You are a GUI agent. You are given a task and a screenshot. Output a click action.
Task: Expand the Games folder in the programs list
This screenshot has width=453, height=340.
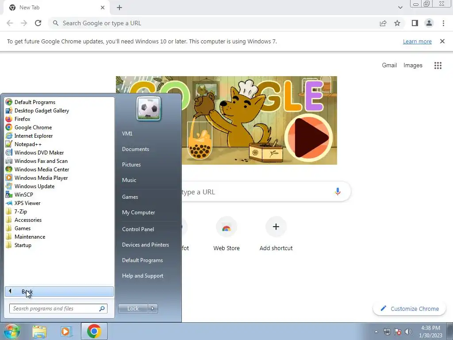click(18, 228)
